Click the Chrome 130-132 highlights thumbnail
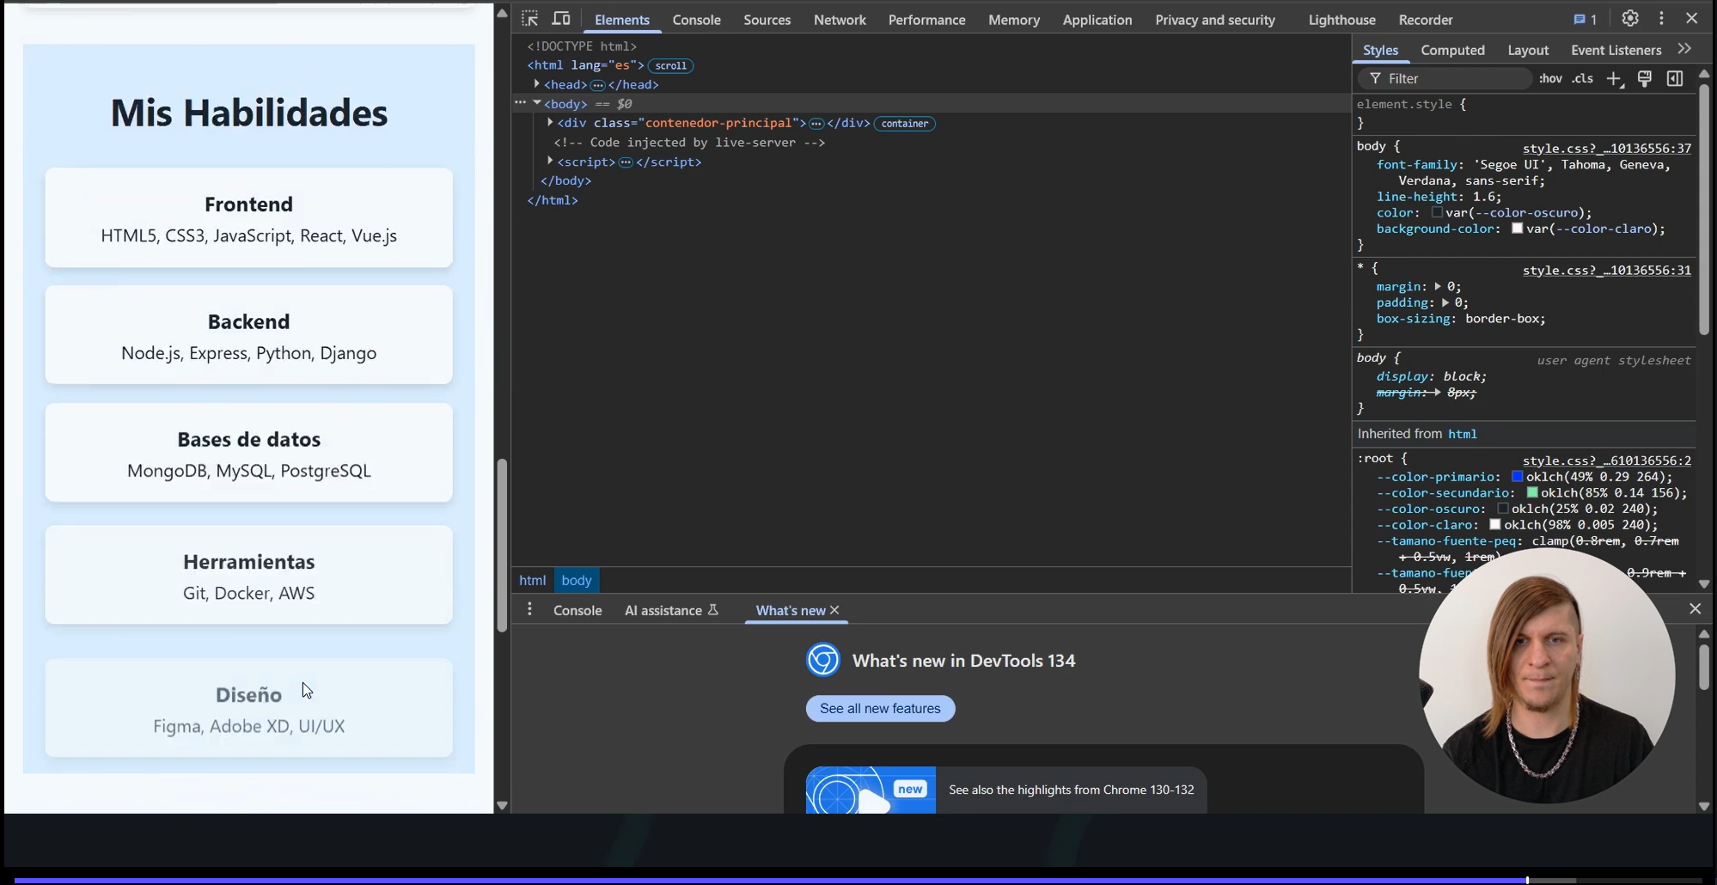 (x=871, y=790)
